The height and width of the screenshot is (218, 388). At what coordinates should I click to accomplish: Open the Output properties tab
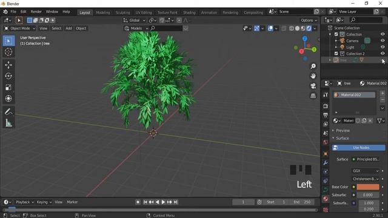tap(326, 115)
